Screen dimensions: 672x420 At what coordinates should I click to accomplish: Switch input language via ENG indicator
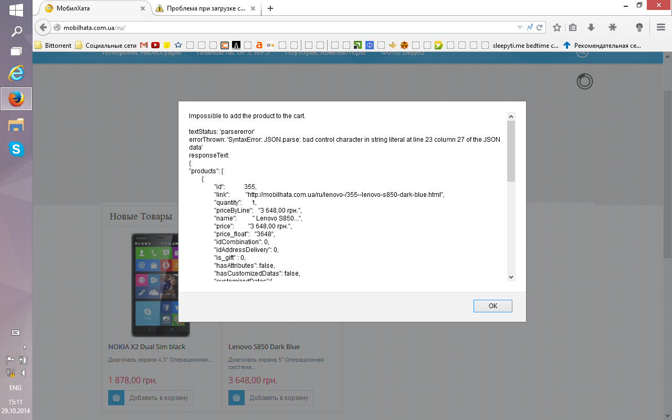(x=16, y=388)
